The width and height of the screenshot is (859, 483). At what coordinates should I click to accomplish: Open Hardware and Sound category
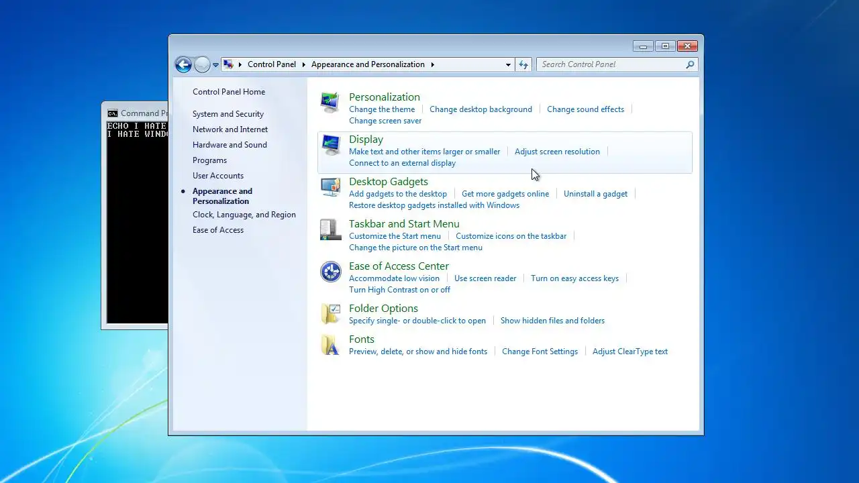point(230,145)
